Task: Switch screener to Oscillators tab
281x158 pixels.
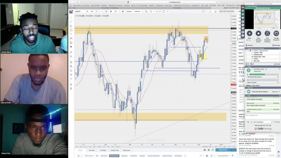Action: point(178,156)
